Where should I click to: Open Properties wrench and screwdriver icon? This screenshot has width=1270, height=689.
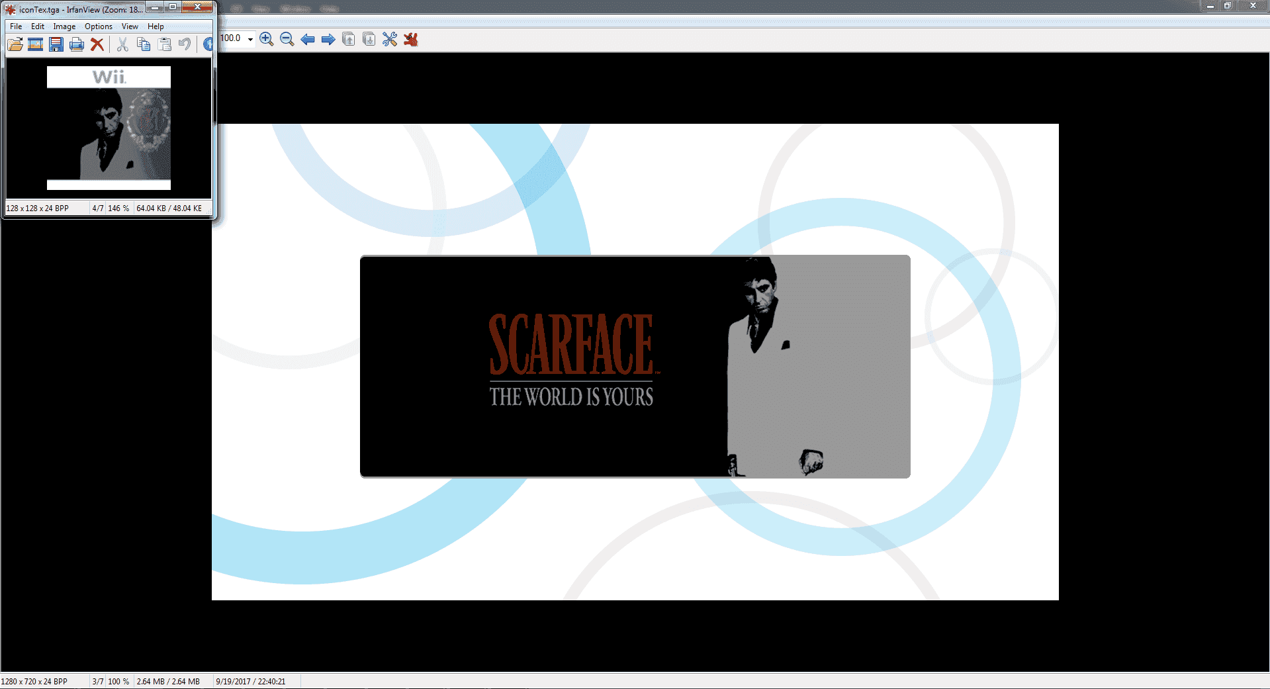390,39
